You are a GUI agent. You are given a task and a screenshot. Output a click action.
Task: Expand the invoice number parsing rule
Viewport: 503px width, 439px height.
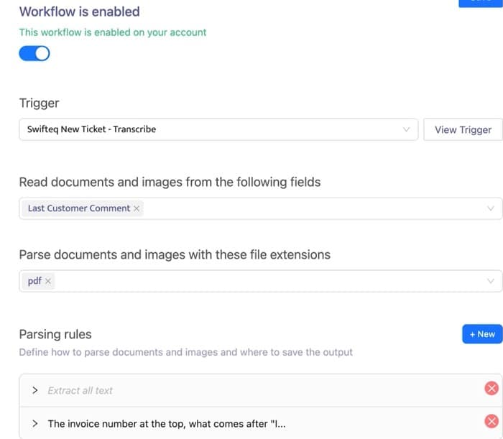(35, 424)
